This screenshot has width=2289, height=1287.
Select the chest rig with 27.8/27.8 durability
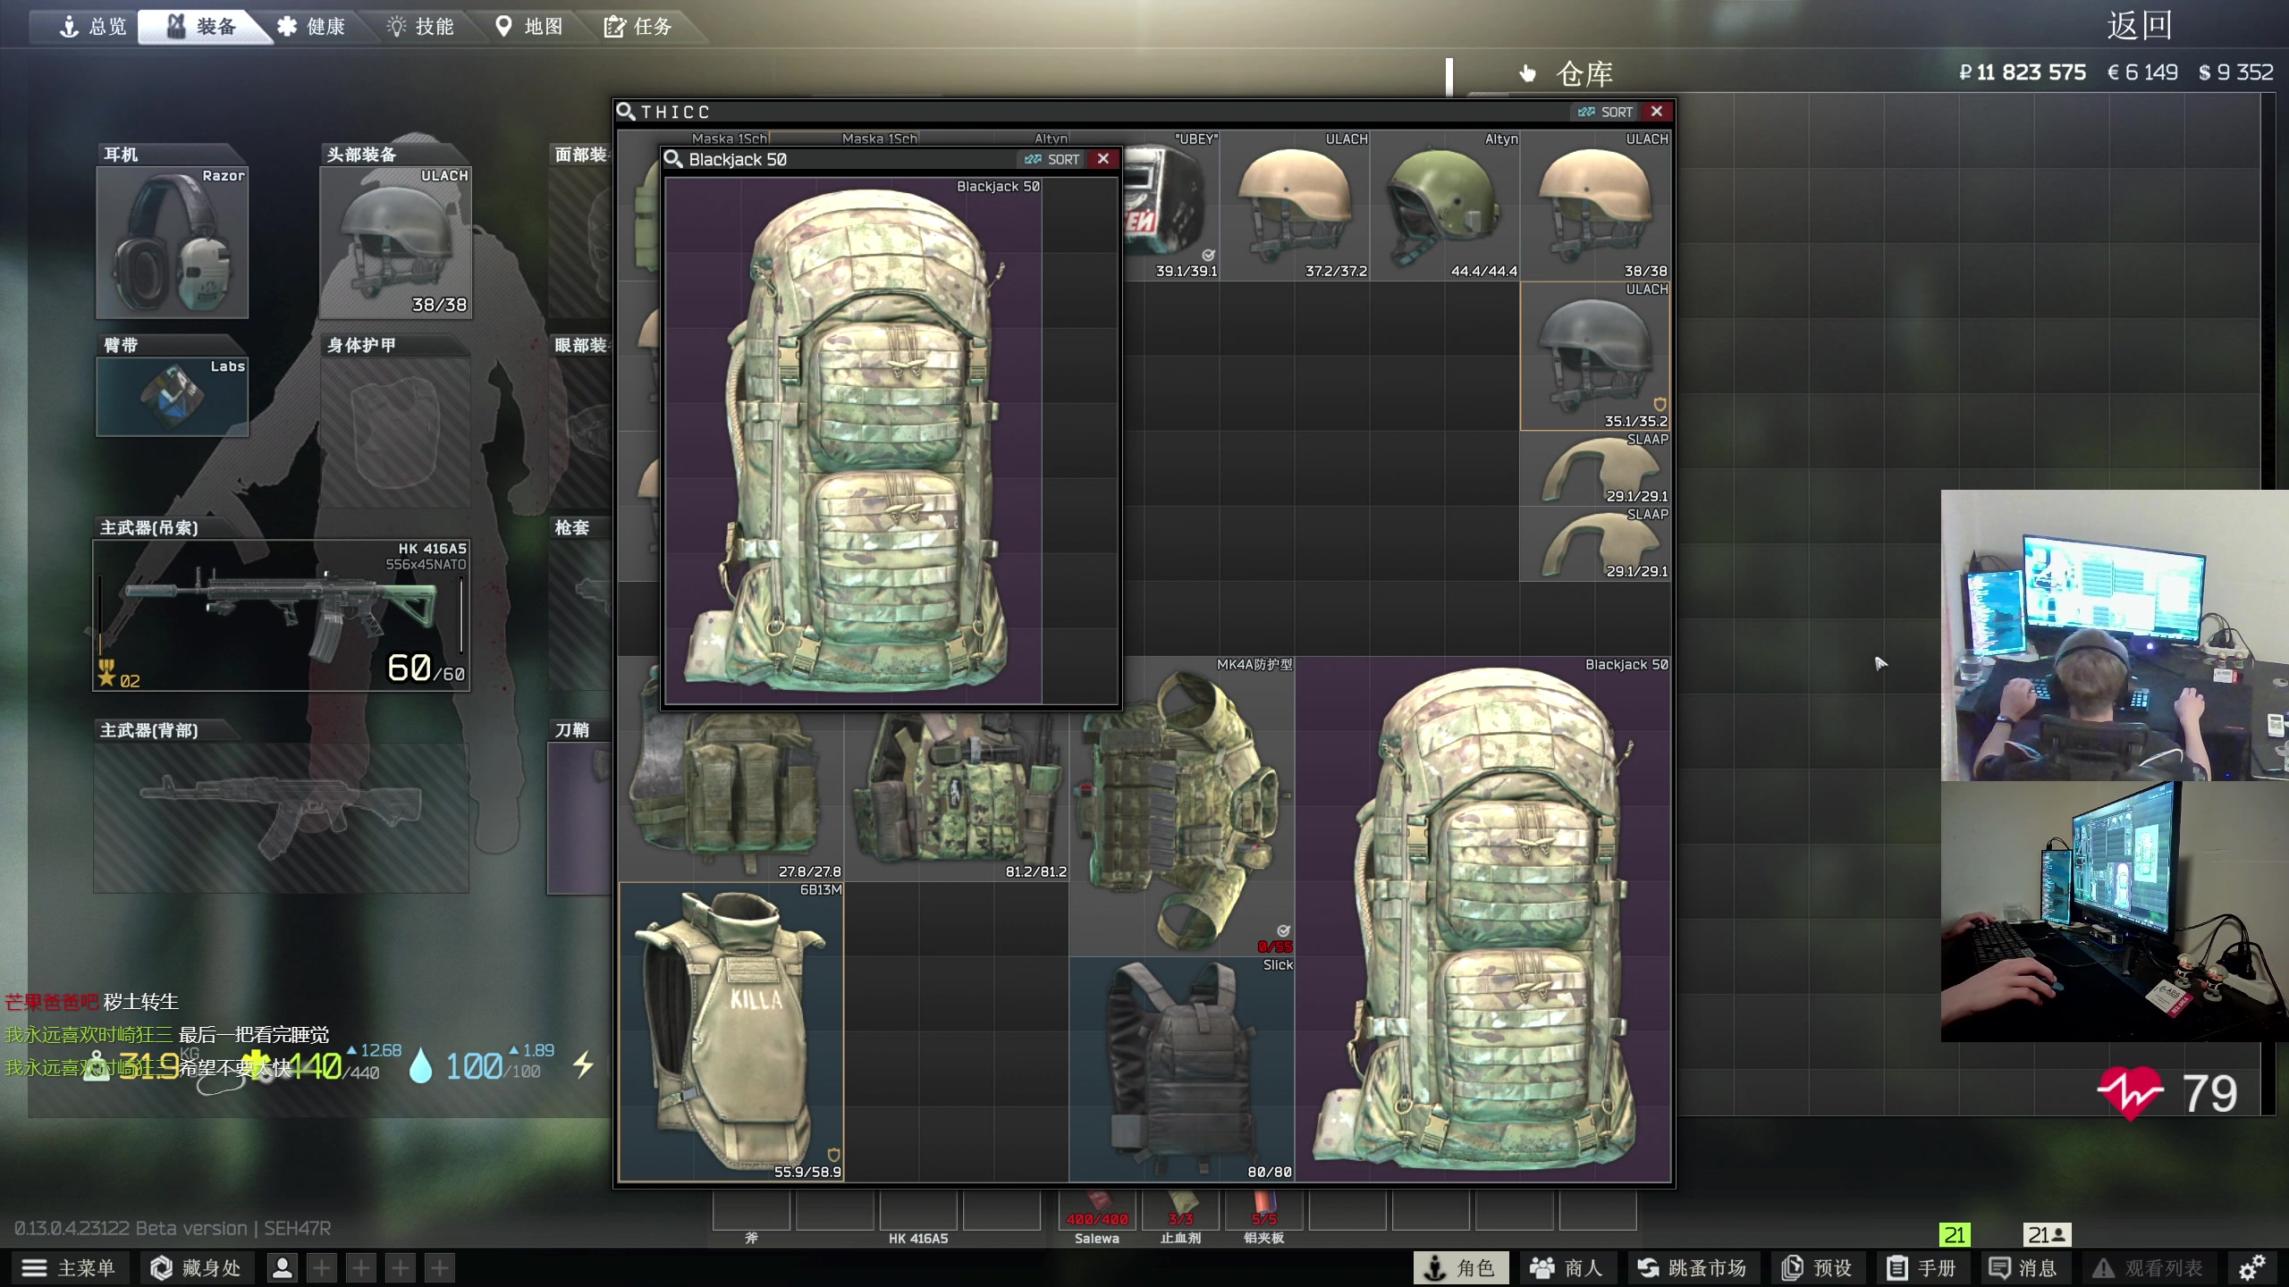point(731,795)
